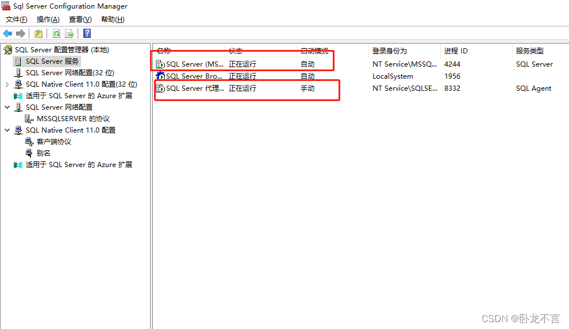Click the 手动 start mode cell
The width and height of the screenshot is (569, 329).
pyautogui.click(x=307, y=88)
